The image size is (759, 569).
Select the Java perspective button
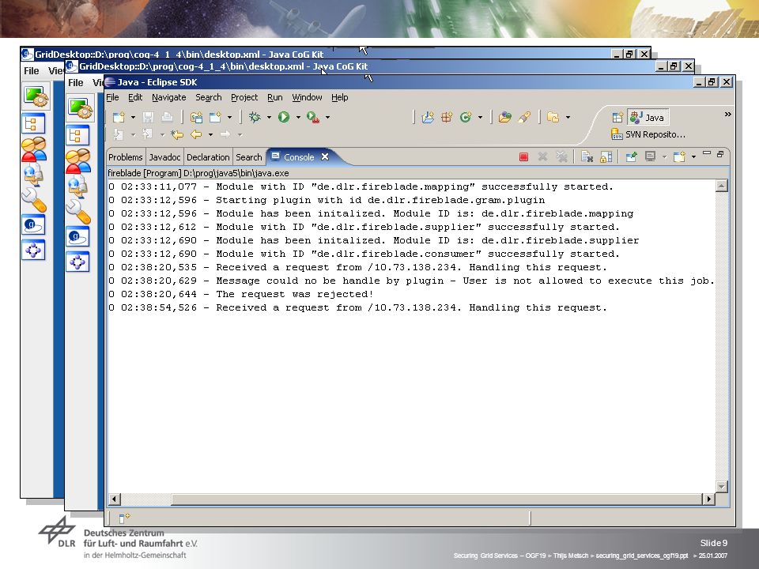coord(648,117)
